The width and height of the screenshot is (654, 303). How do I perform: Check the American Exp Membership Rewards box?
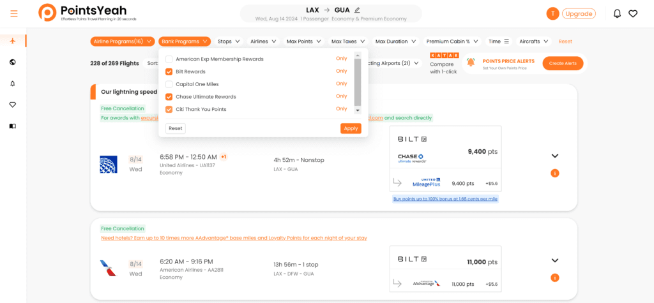click(x=169, y=59)
